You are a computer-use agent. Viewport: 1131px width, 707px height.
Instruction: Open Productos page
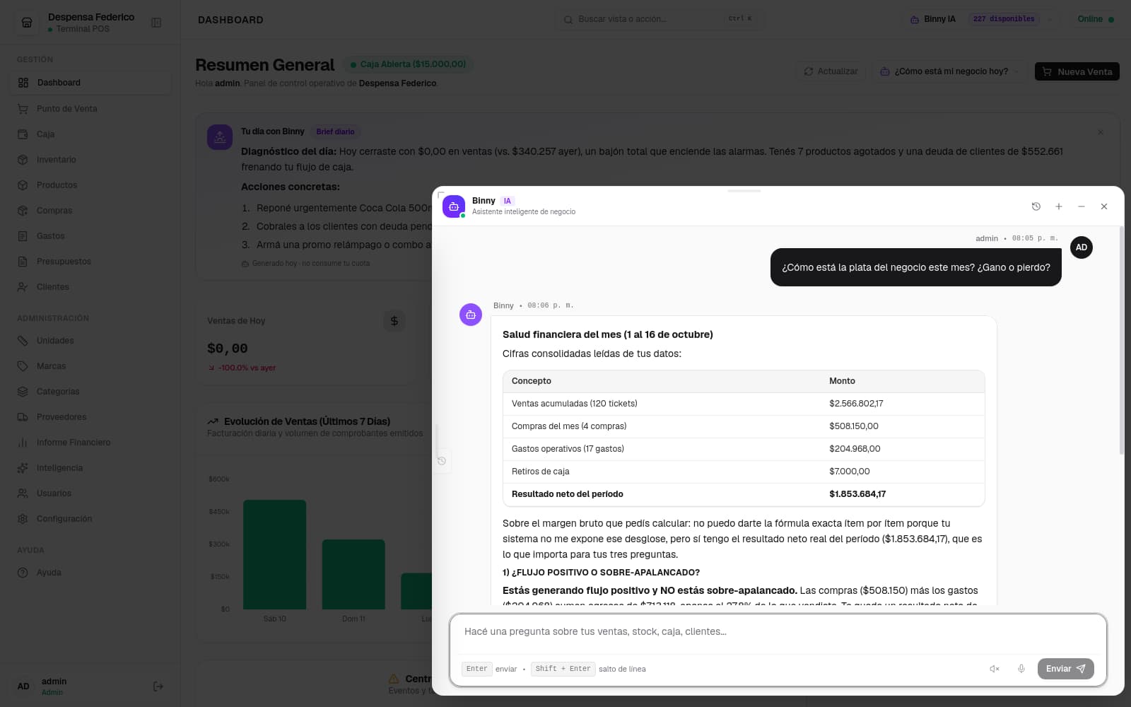click(90, 185)
